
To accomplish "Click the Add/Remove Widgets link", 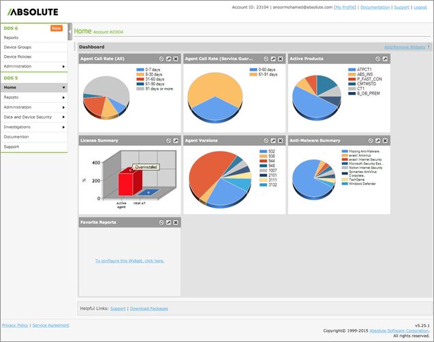I will click(405, 47).
